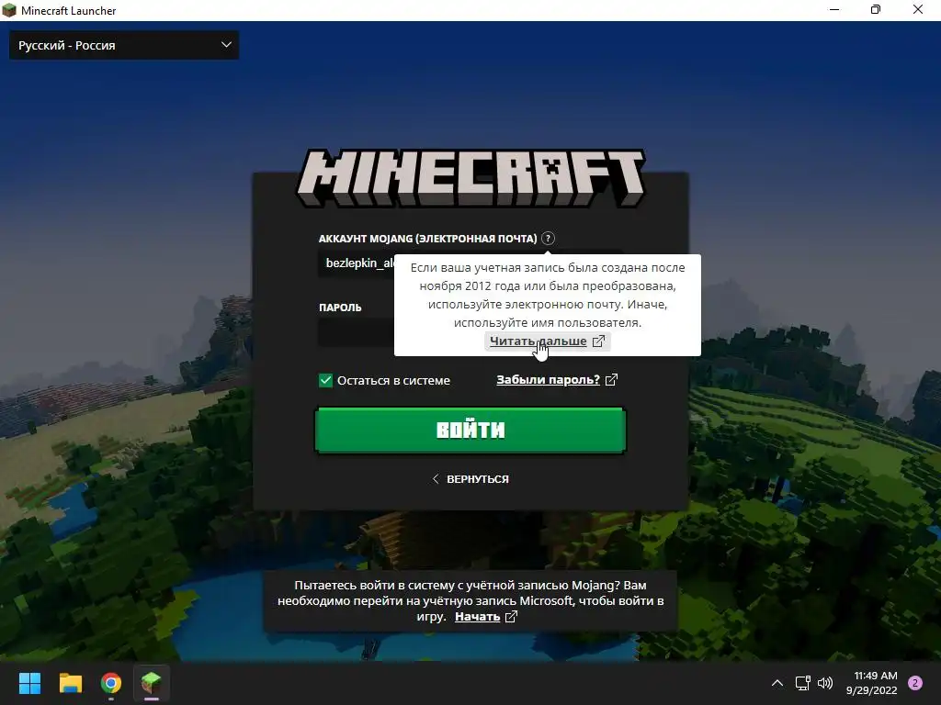The image size is (941, 705).
Task: Click the external-link icon beside Начать
Action: point(511,616)
